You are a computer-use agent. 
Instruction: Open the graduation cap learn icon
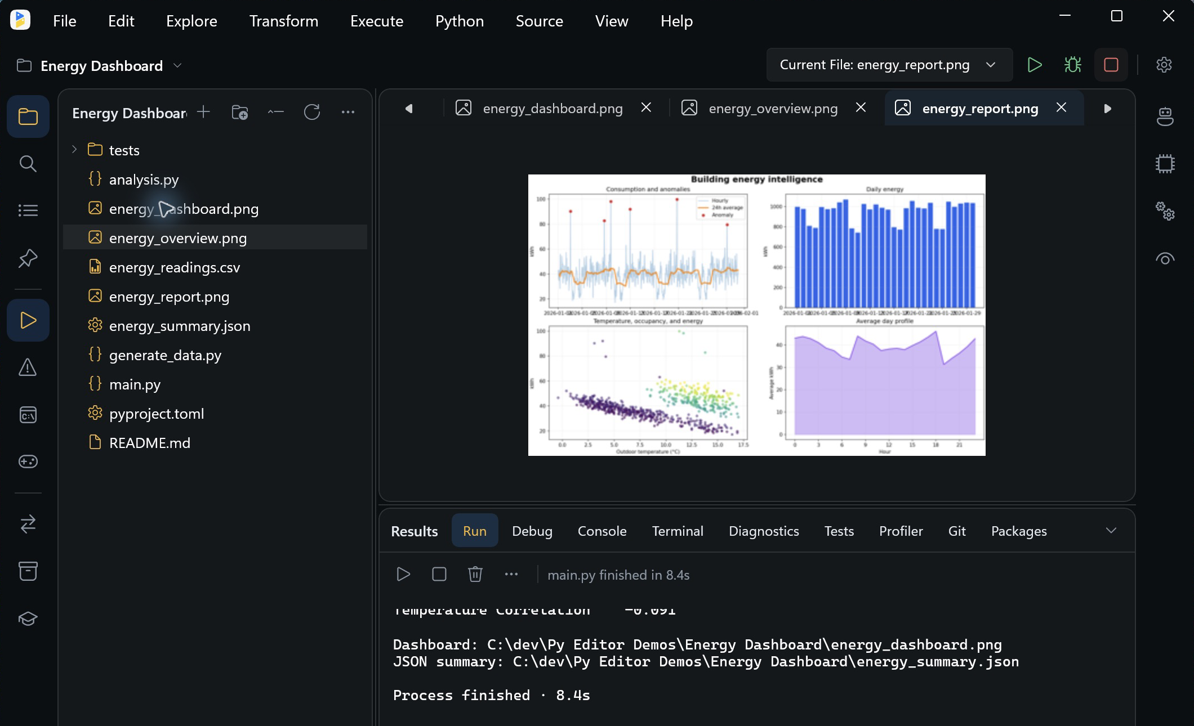click(28, 619)
